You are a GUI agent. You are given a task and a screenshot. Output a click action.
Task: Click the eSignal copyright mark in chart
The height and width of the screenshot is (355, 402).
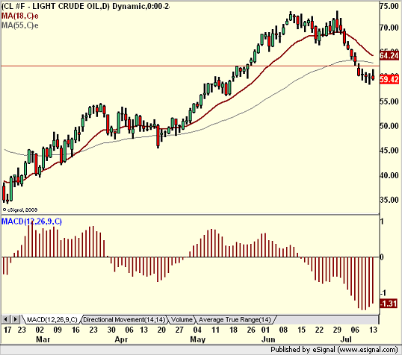click(x=19, y=210)
